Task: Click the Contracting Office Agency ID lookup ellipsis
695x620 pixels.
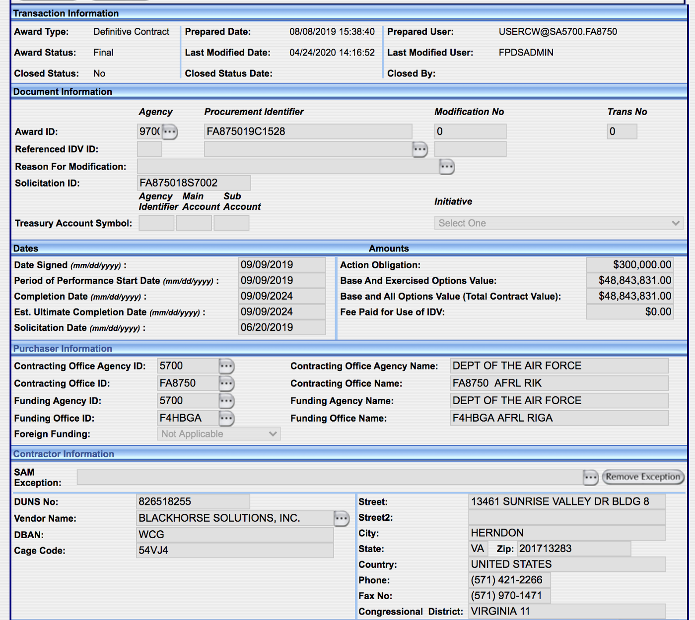Action: (226, 367)
